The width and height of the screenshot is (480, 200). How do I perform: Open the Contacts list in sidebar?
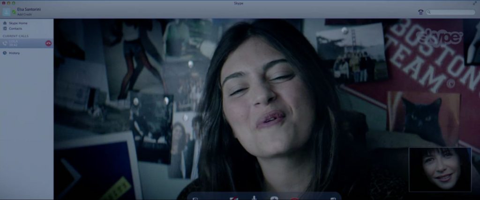[15, 29]
